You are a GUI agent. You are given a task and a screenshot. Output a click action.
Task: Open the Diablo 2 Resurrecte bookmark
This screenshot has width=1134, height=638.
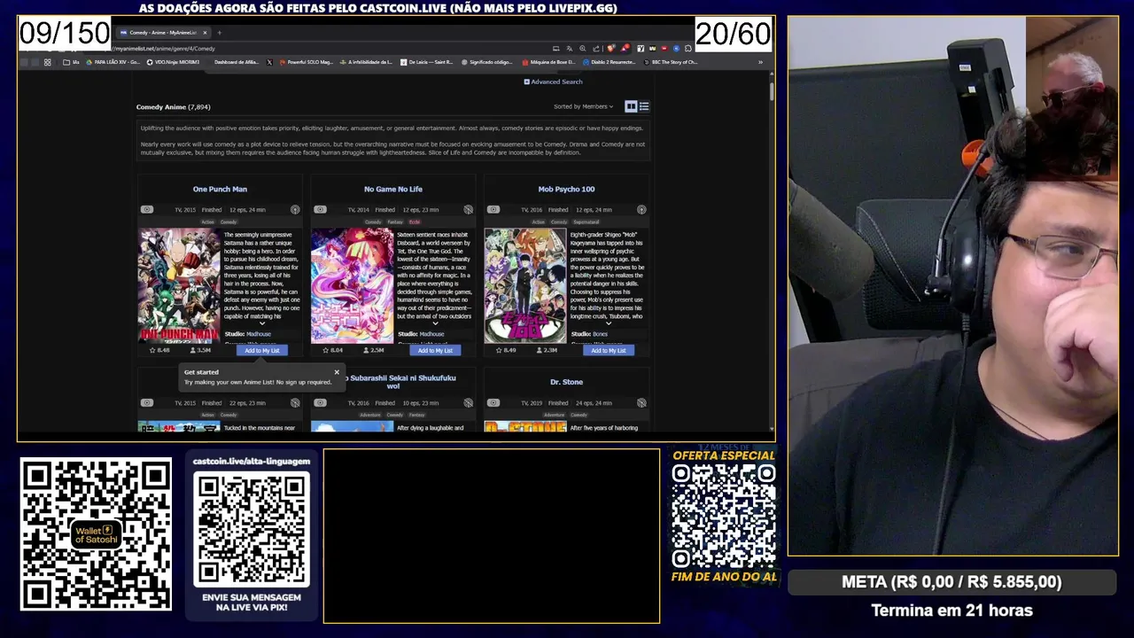(610, 62)
